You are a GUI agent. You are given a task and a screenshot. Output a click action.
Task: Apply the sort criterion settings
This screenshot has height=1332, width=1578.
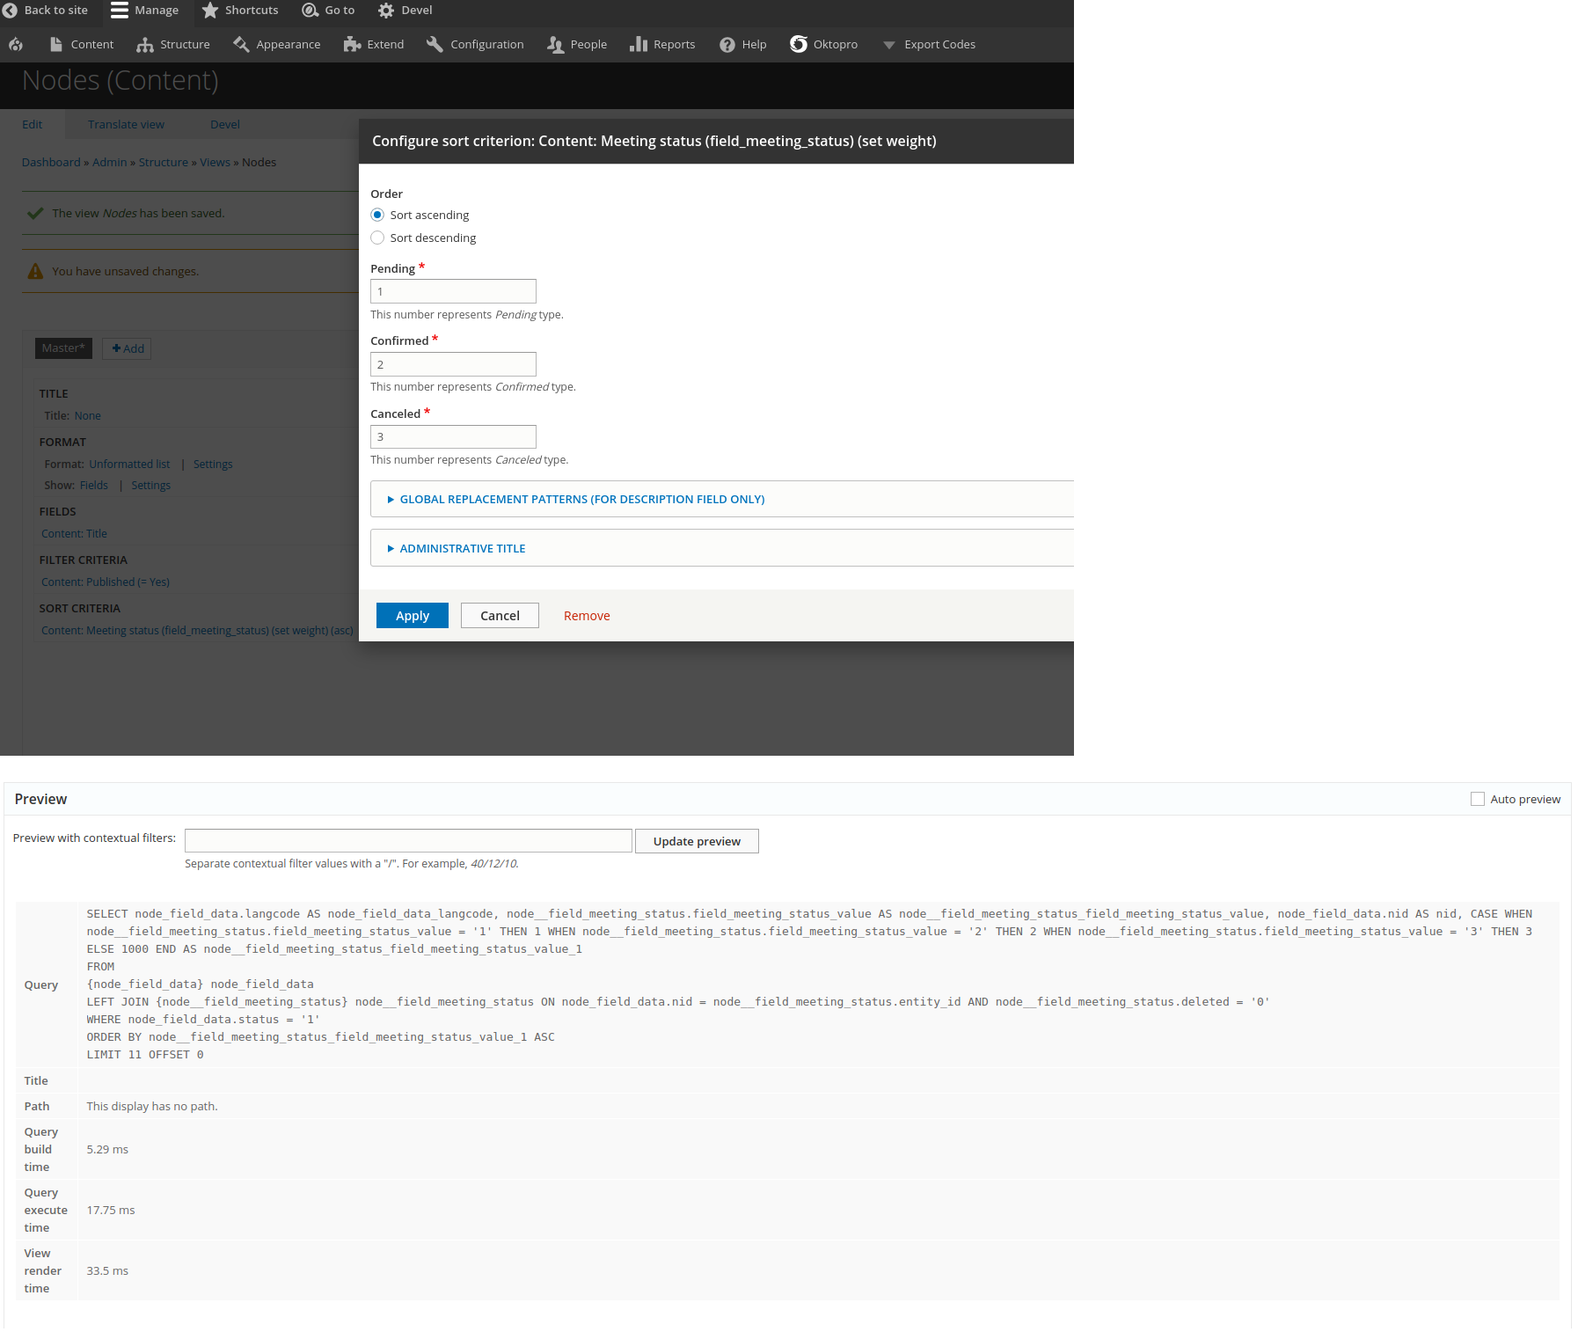[x=412, y=615]
